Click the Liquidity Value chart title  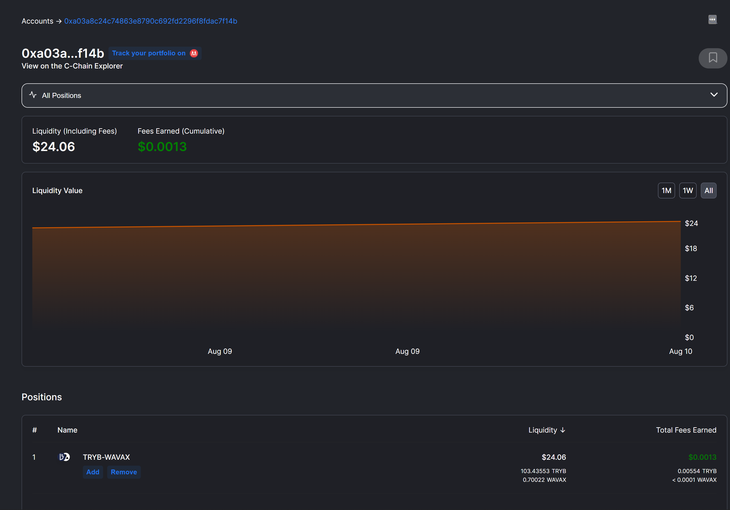pos(57,191)
